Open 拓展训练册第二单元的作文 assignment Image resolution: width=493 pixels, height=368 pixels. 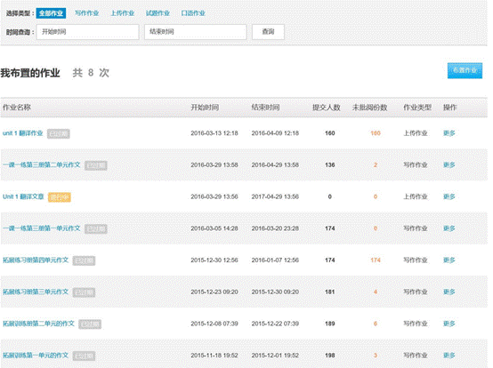point(38,324)
